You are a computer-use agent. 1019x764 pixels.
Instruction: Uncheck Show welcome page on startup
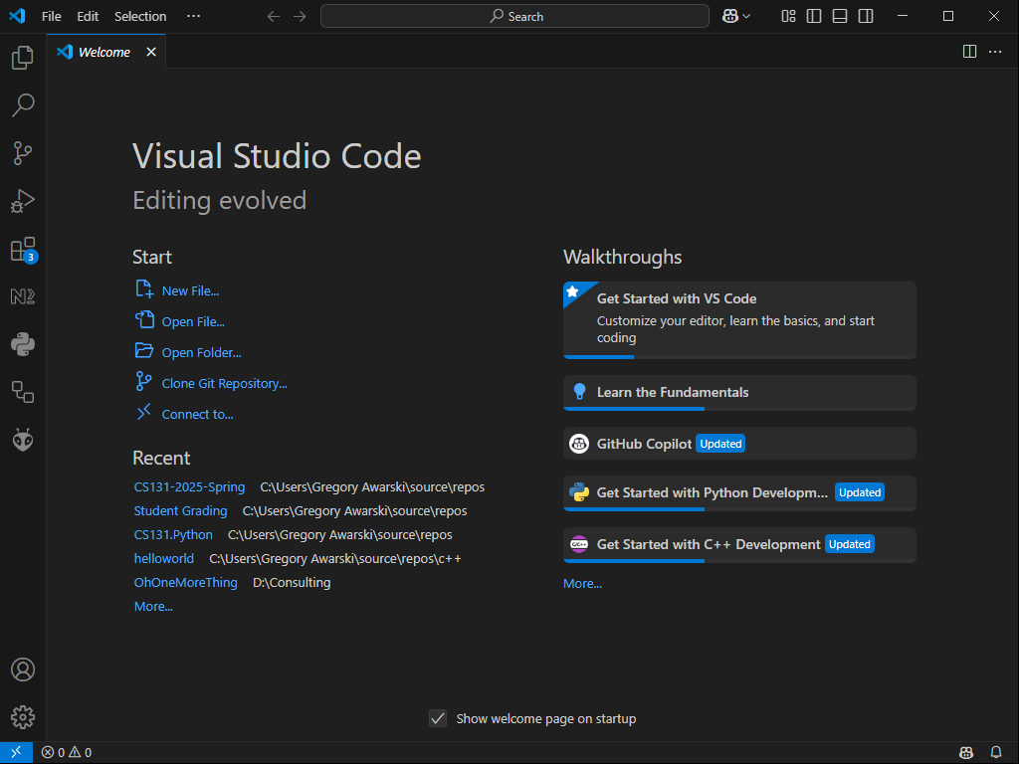(x=438, y=718)
